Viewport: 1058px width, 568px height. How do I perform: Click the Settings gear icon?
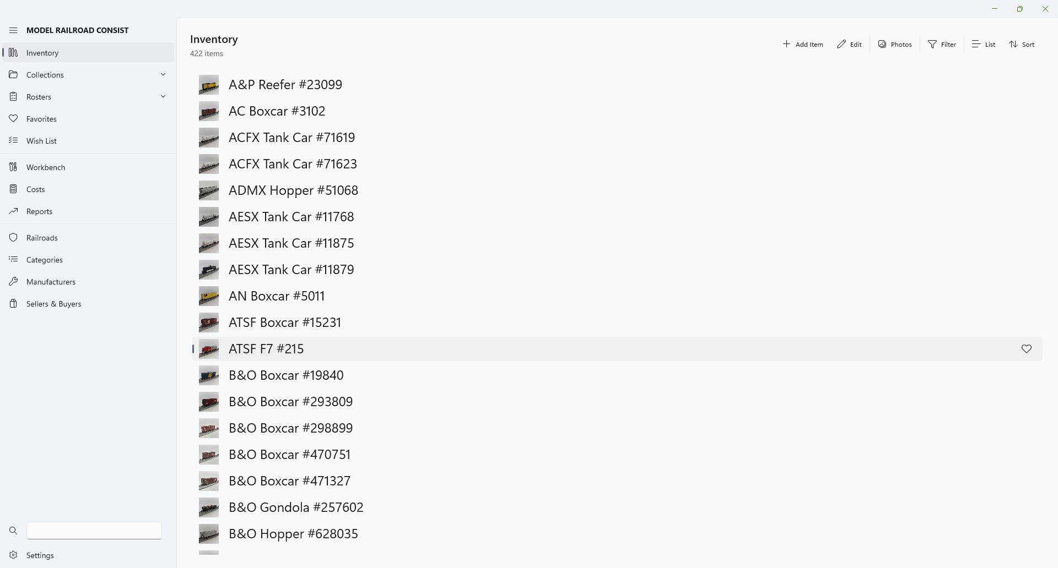point(13,555)
